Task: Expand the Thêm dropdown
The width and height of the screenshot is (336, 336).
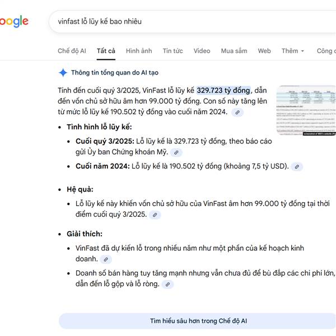Action: (293, 51)
